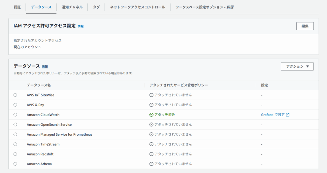Open the 情報 link next to データソース heading

(45, 67)
